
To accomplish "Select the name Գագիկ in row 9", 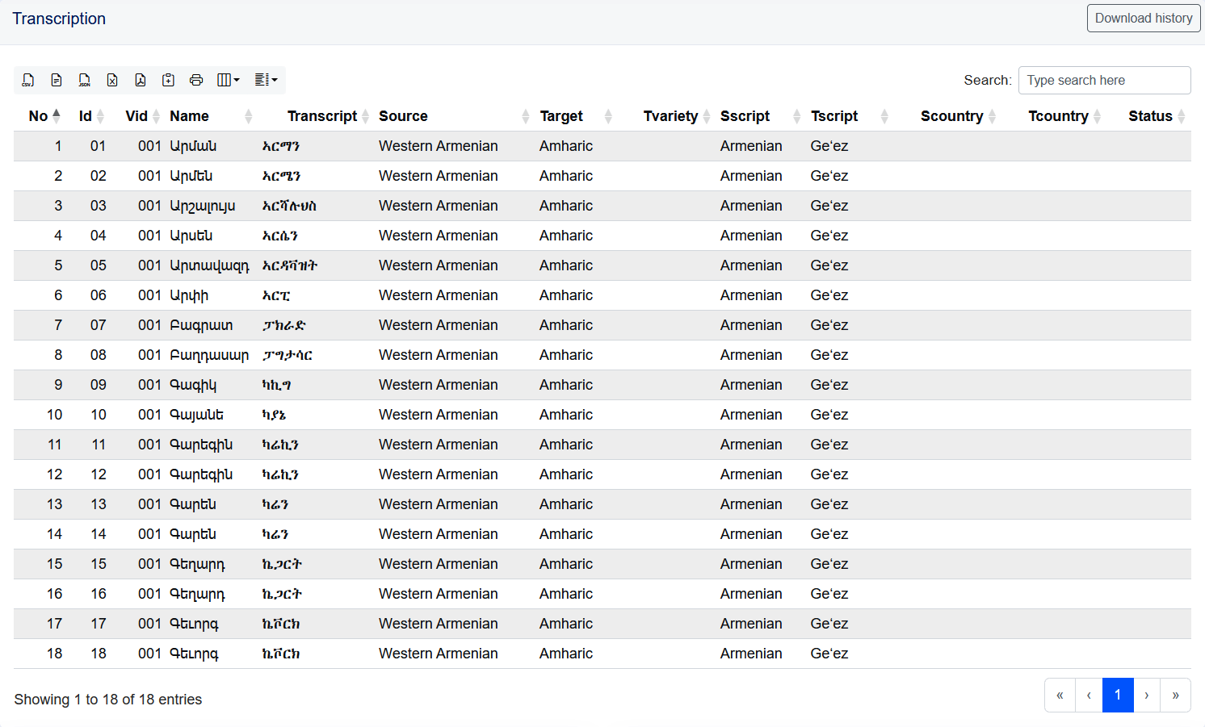I will click(193, 385).
